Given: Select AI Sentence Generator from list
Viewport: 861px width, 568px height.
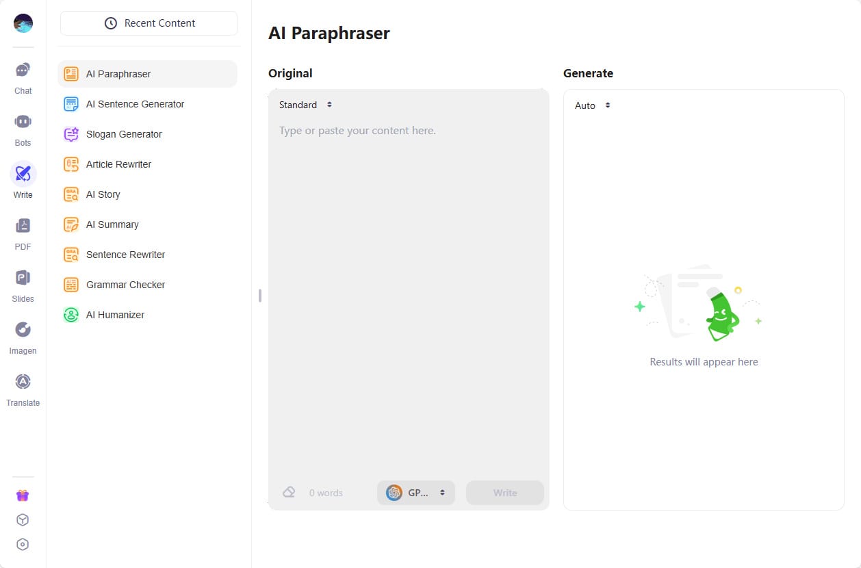Looking at the screenshot, I should (x=135, y=104).
